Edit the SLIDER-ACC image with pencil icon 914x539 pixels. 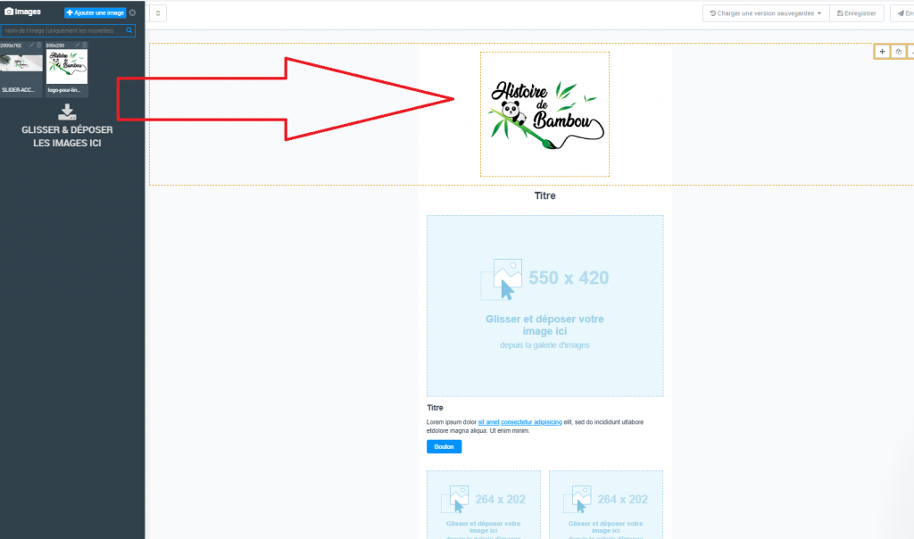point(31,45)
